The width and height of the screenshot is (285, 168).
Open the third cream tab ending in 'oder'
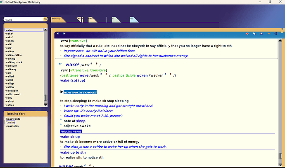93,20
